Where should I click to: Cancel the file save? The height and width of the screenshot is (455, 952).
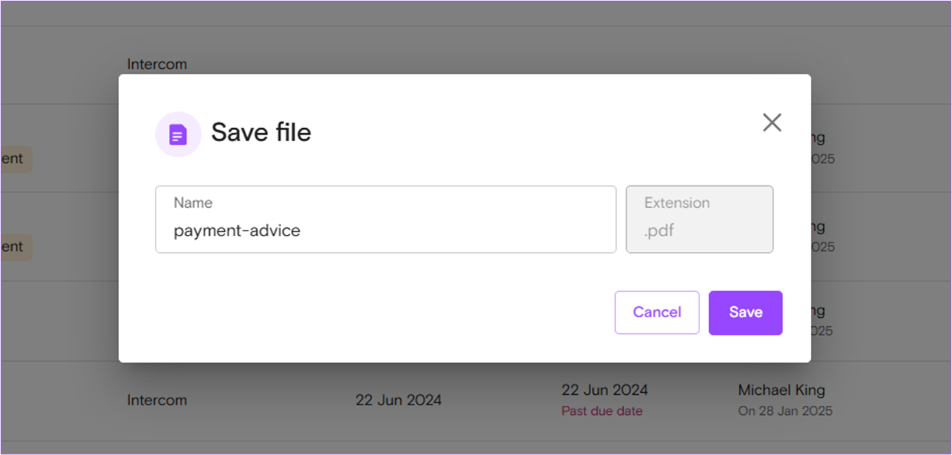[x=657, y=313]
